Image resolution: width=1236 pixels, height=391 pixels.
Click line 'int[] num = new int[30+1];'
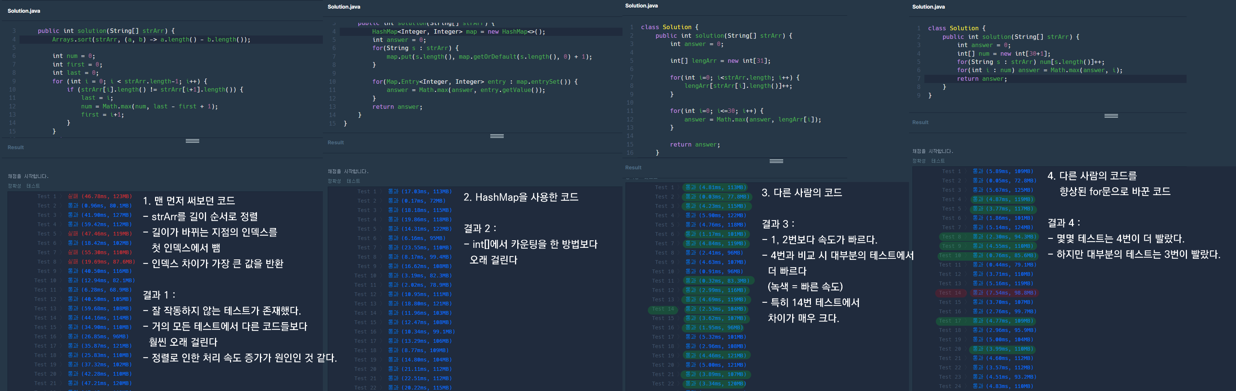click(x=1004, y=53)
